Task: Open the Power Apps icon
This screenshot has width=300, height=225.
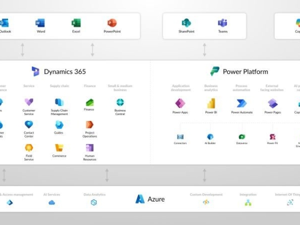Action: click(x=180, y=103)
